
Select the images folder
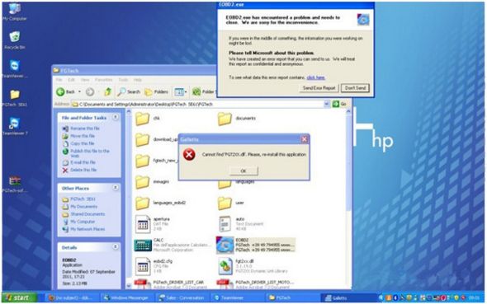click(x=153, y=182)
